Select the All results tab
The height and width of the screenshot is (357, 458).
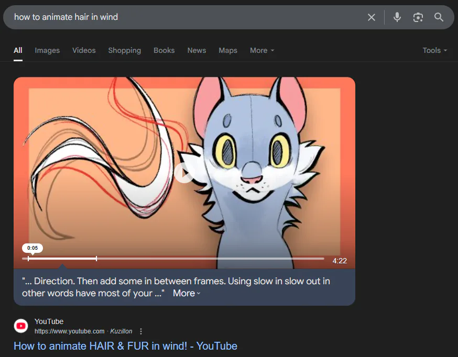pyautogui.click(x=18, y=50)
